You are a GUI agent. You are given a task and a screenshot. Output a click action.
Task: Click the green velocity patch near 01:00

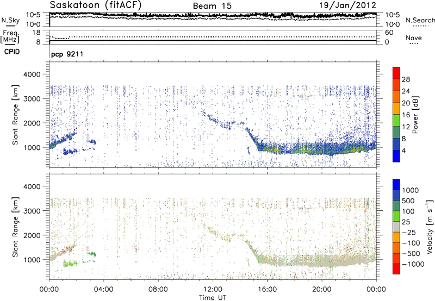70,264
